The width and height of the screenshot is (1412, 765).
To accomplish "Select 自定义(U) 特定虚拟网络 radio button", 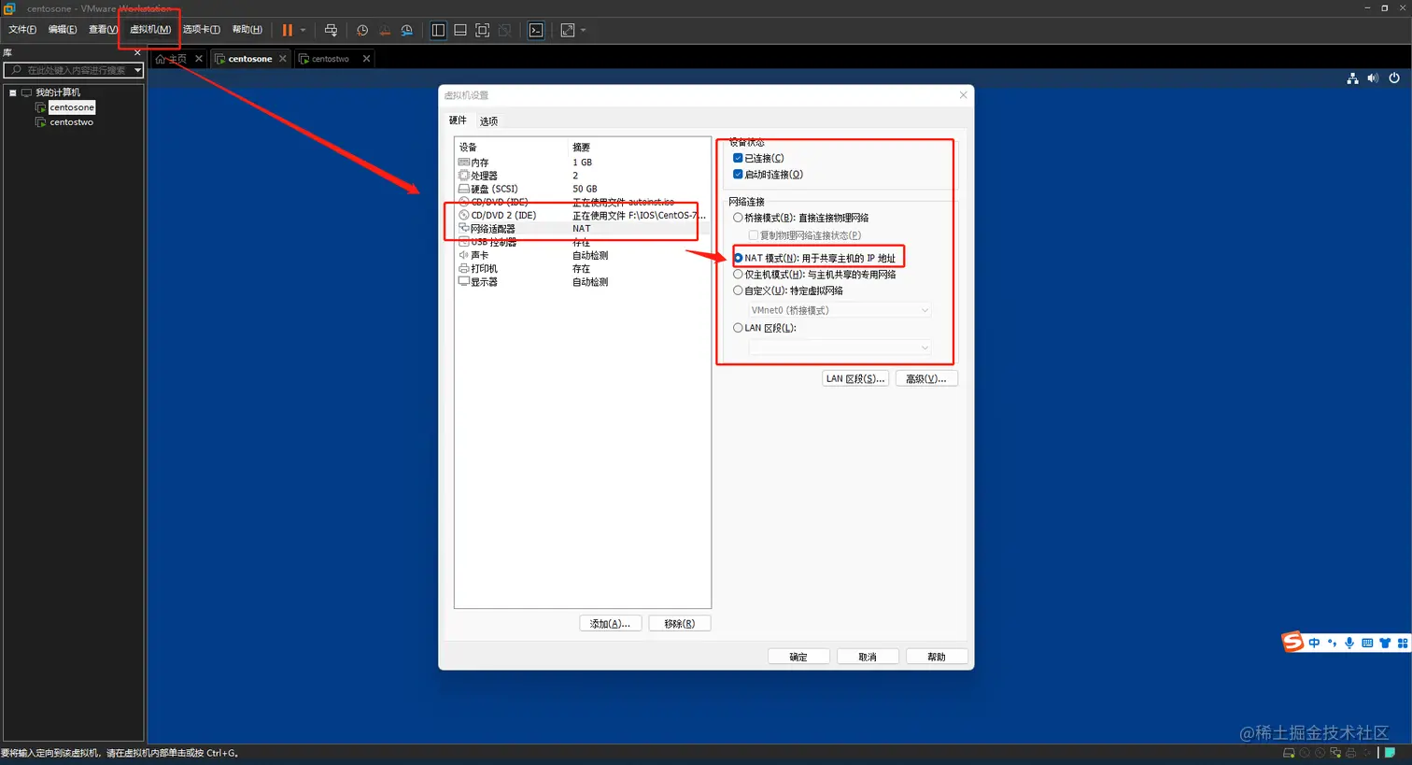I will 738,290.
